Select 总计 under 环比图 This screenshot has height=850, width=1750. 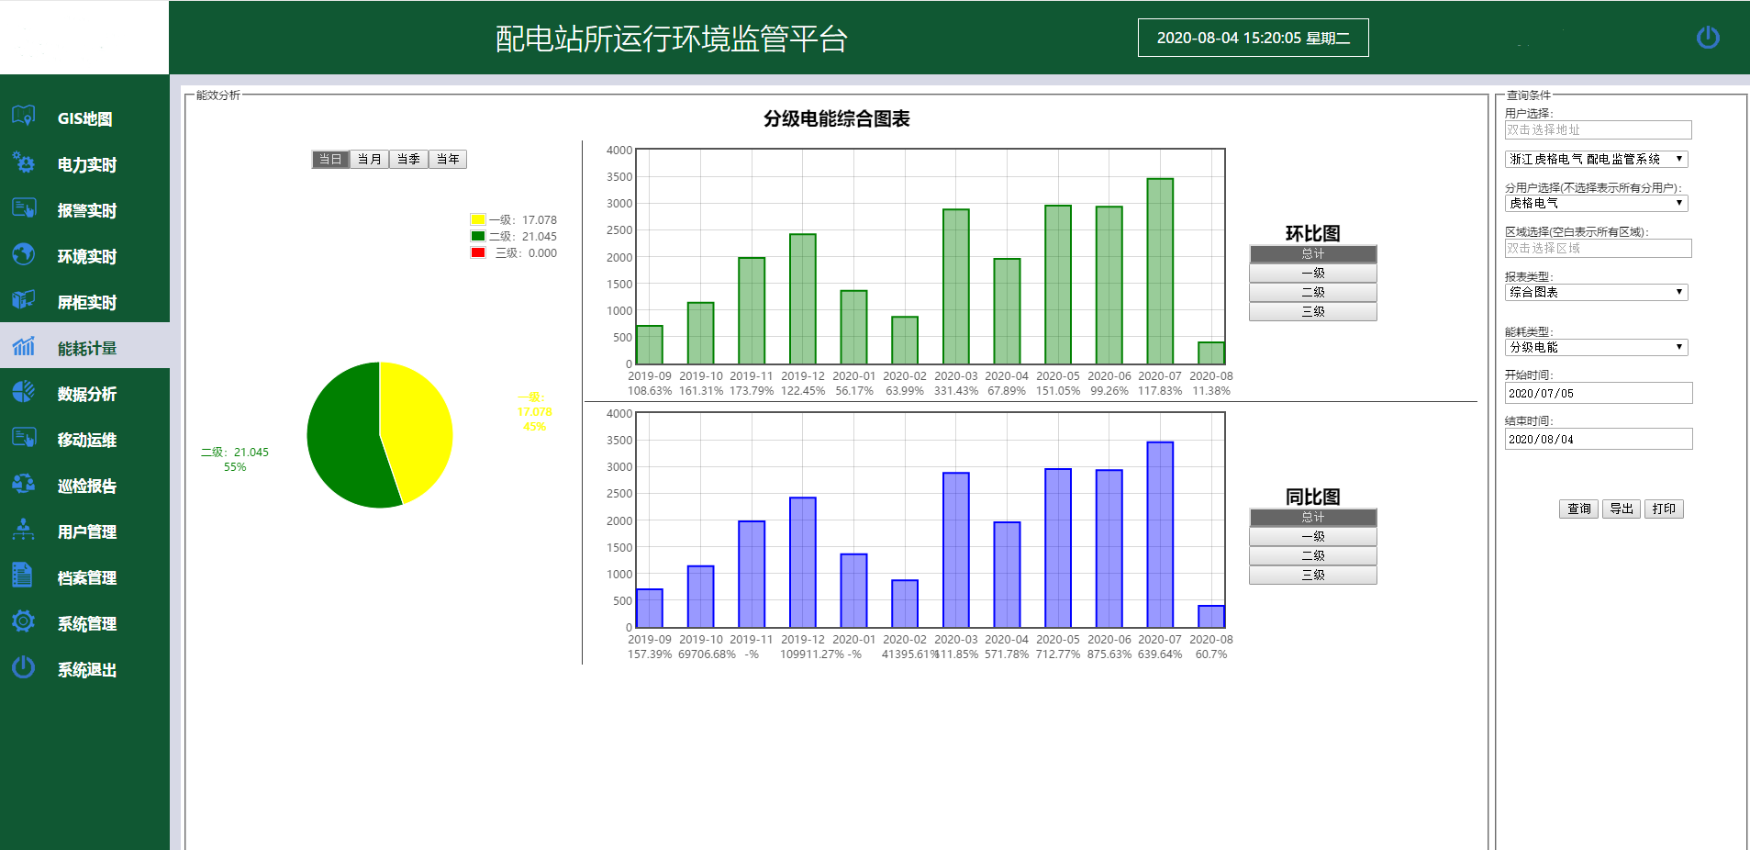1312,254
